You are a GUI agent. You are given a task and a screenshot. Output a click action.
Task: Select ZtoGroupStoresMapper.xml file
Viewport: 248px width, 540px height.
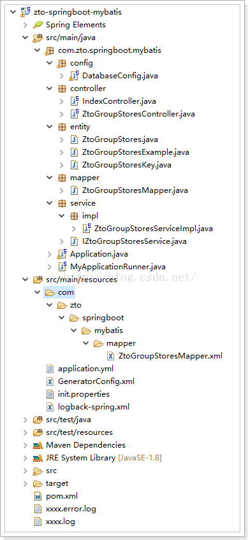[170, 356]
